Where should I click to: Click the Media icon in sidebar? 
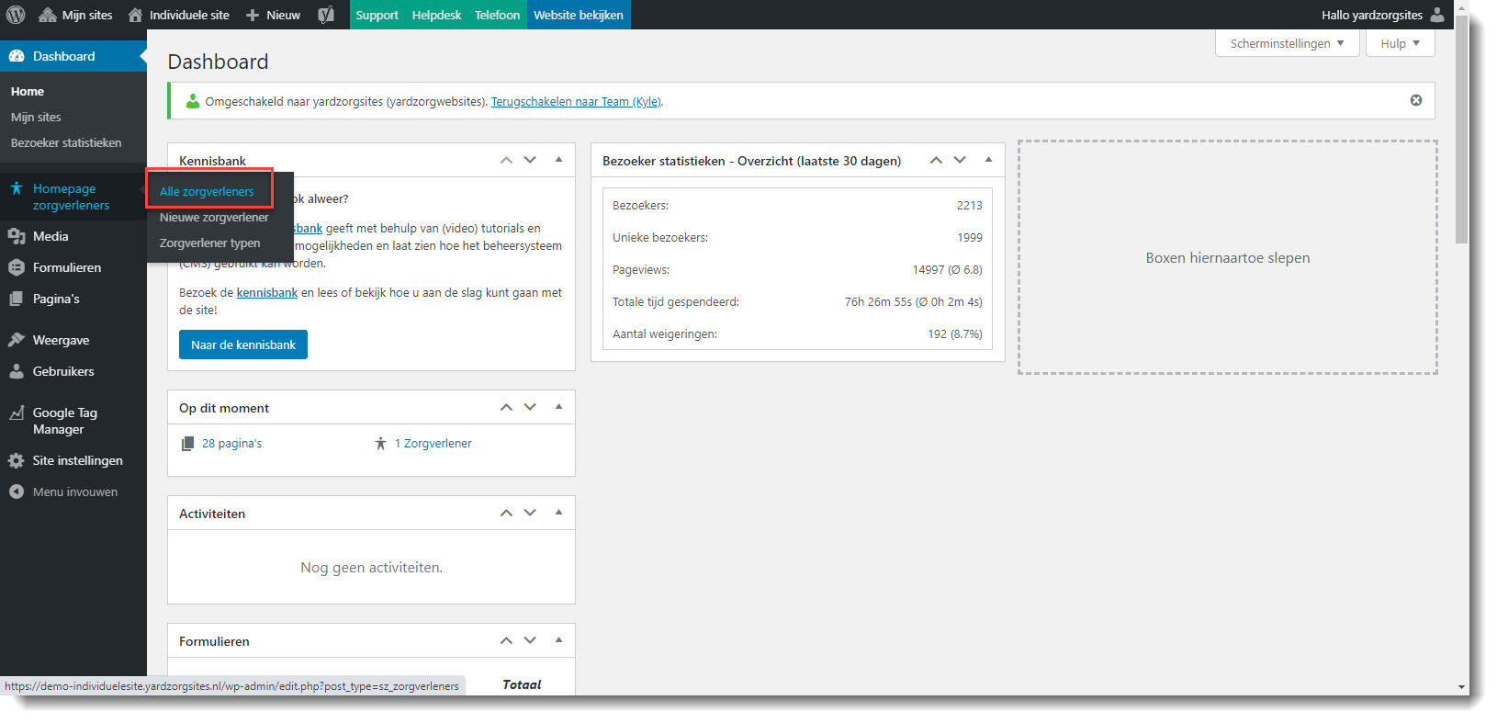(16, 236)
